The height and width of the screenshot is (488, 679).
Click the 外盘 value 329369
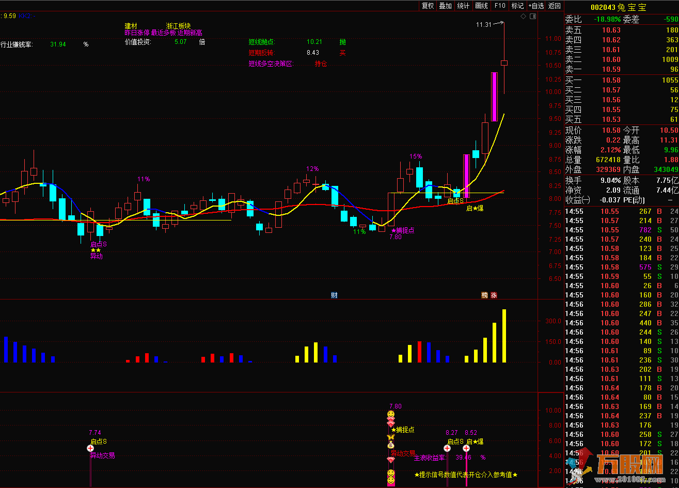point(607,169)
